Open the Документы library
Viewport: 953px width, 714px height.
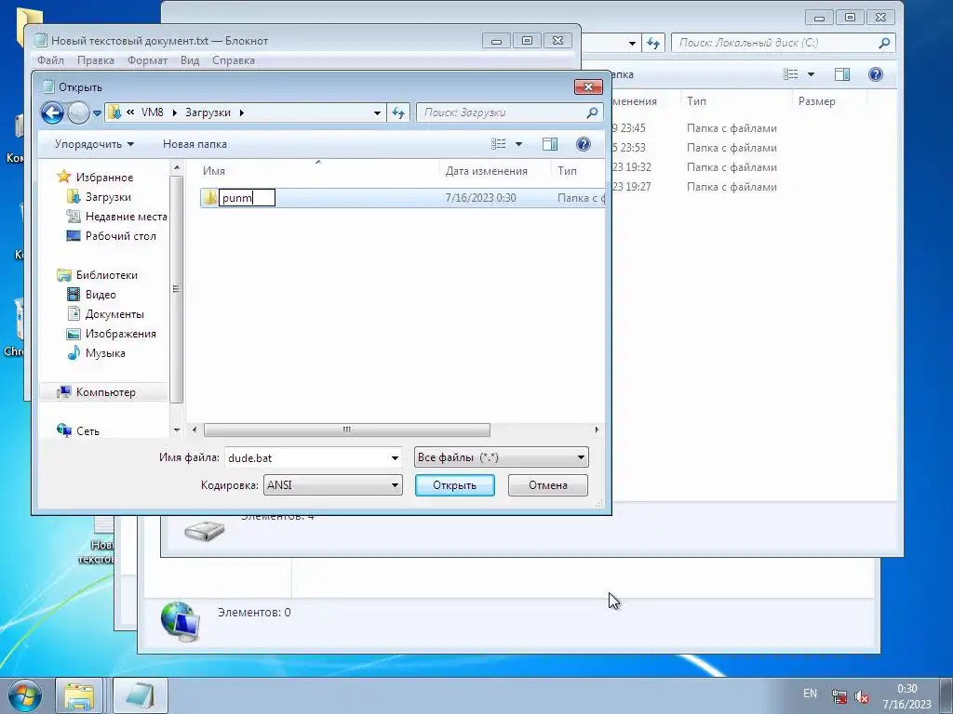pos(114,314)
